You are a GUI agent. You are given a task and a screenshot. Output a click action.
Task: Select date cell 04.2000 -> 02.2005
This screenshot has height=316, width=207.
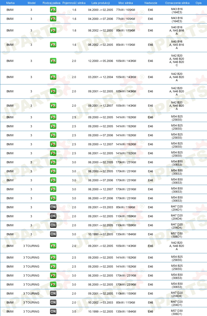tap(101, 10)
